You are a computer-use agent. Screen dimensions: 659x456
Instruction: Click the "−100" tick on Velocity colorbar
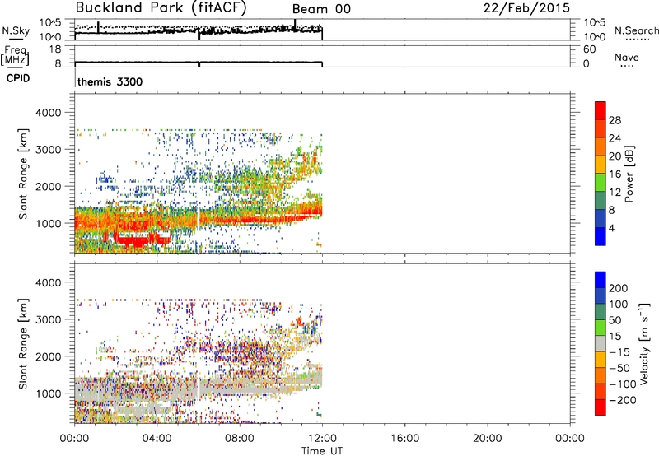click(x=623, y=384)
